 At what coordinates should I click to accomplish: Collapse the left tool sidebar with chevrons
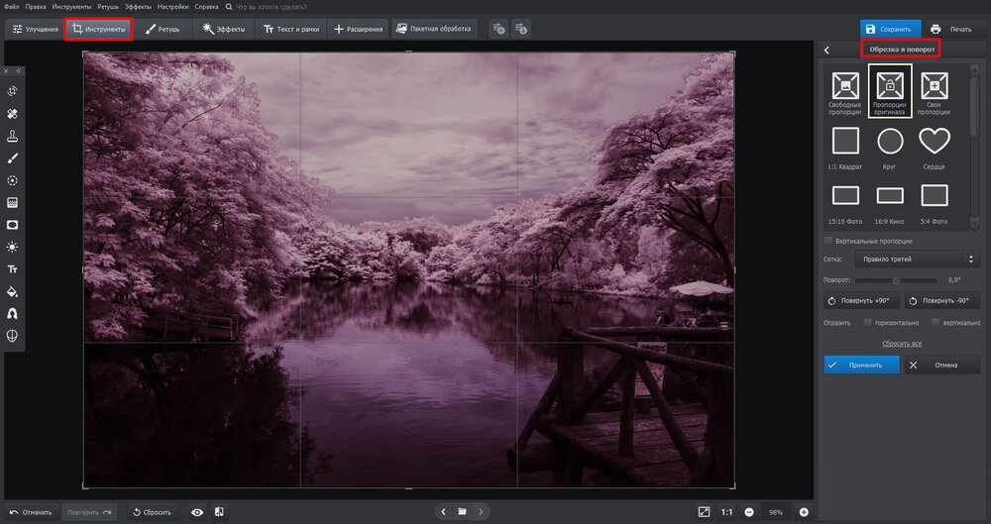coord(18,71)
